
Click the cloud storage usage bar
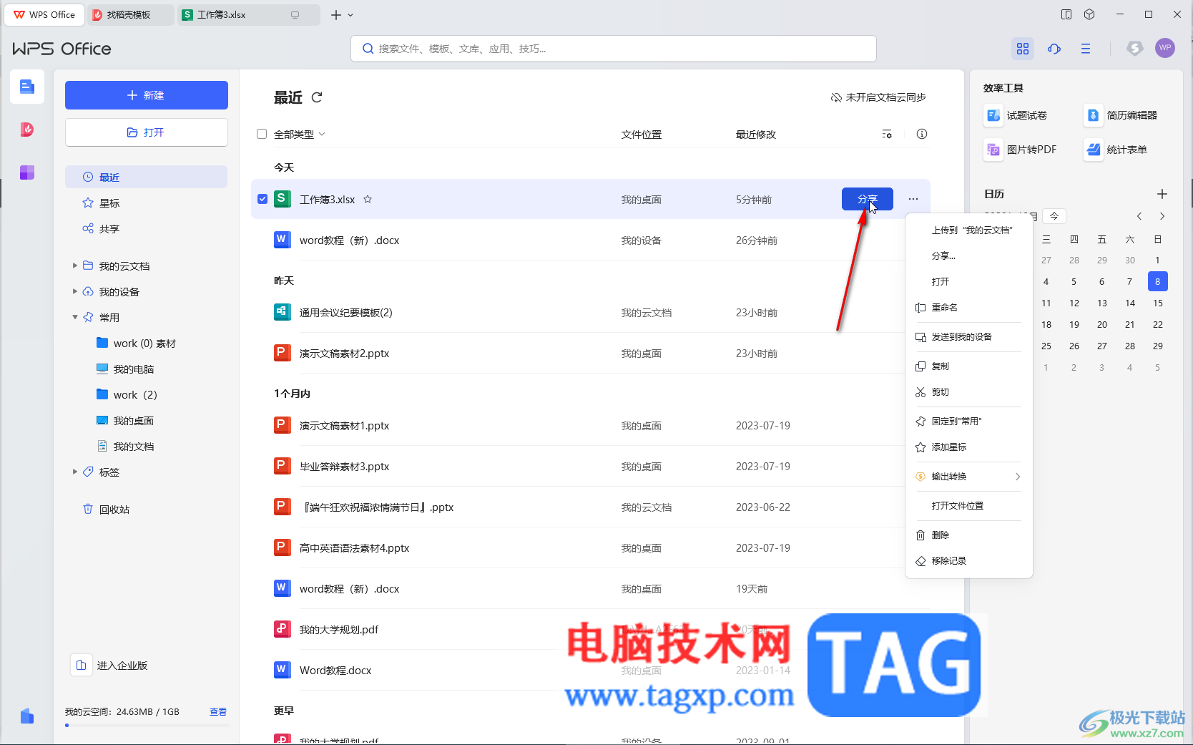click(x=147, y=726)
